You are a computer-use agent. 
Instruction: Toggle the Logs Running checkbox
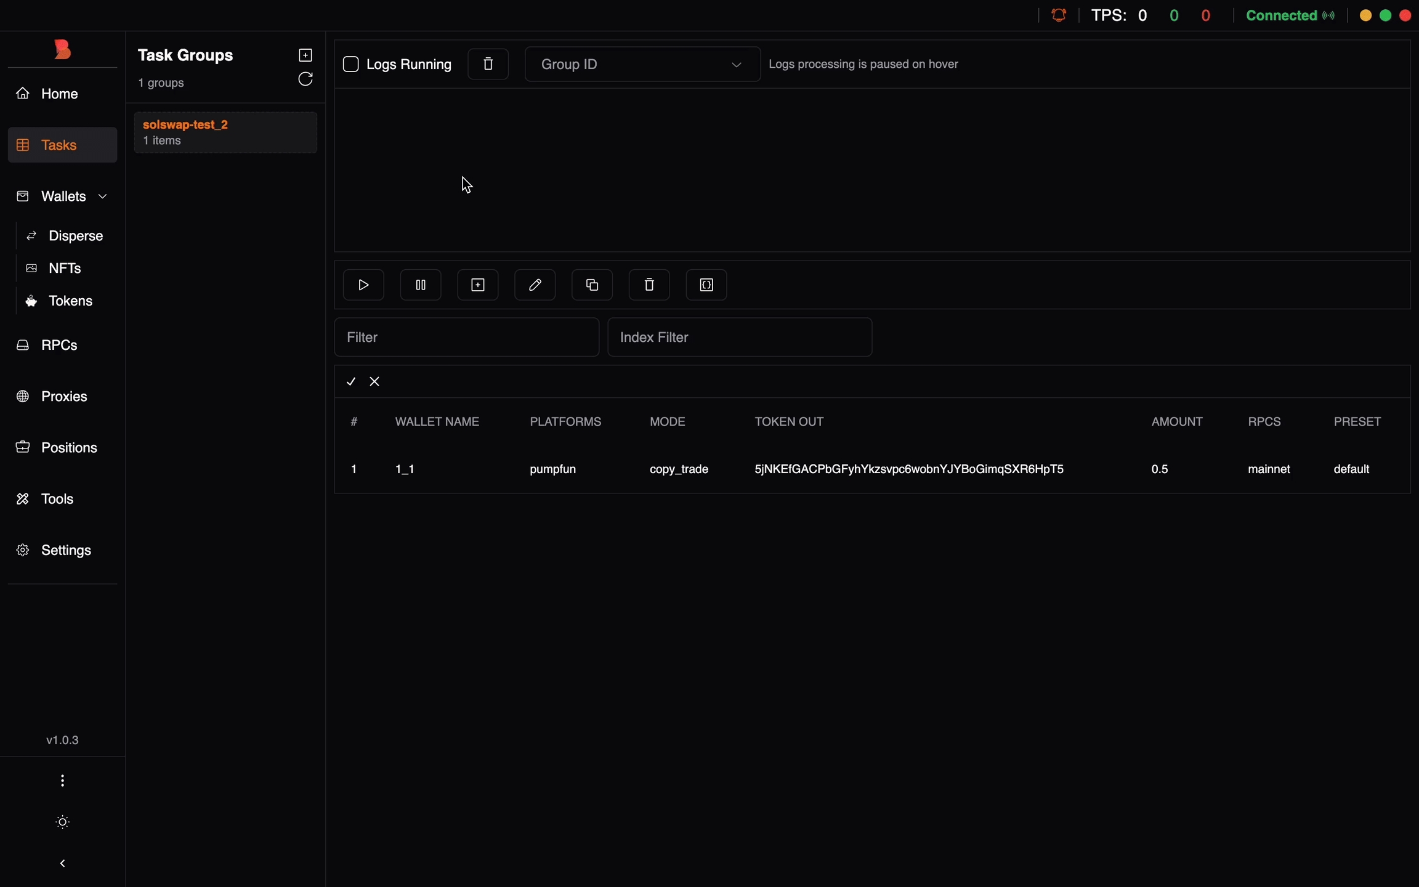coord(351,64)
